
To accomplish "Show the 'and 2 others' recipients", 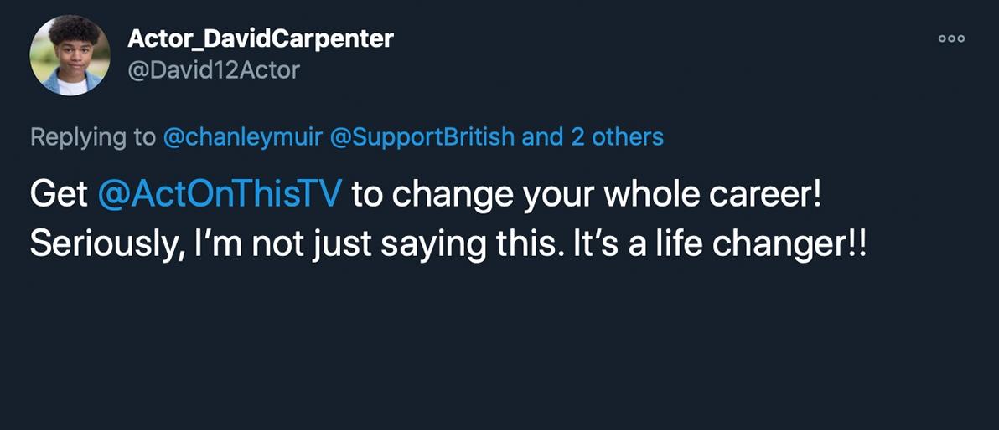I will click(593, 136).
